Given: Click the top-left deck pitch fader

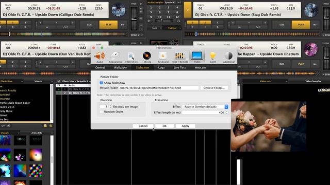Looking at the screenshot, I should pos(134,19).
